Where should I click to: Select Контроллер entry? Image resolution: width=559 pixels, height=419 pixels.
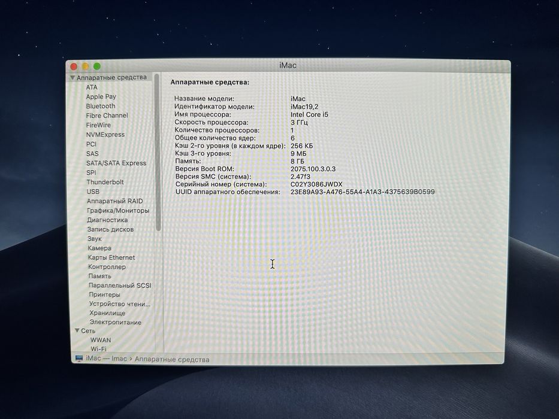107,266
